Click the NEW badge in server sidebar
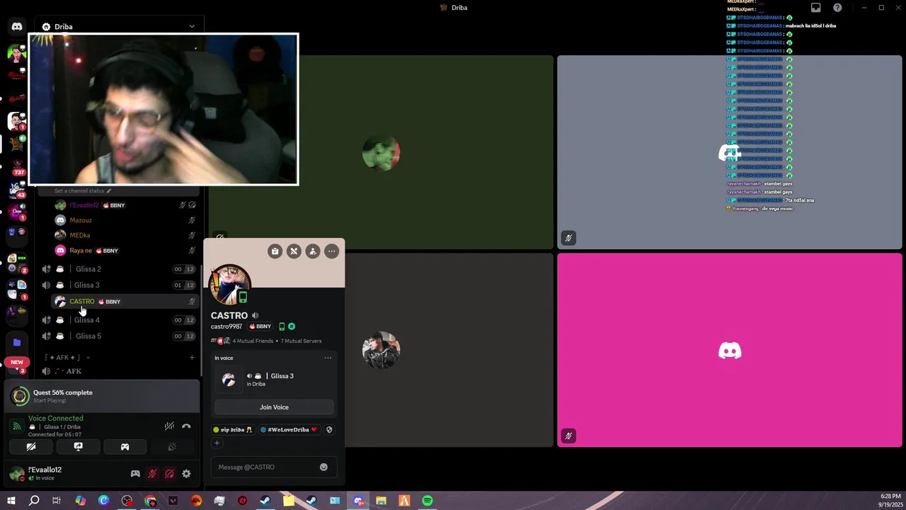906x510 pixels. pyautogui.click(x=17, y=362)
